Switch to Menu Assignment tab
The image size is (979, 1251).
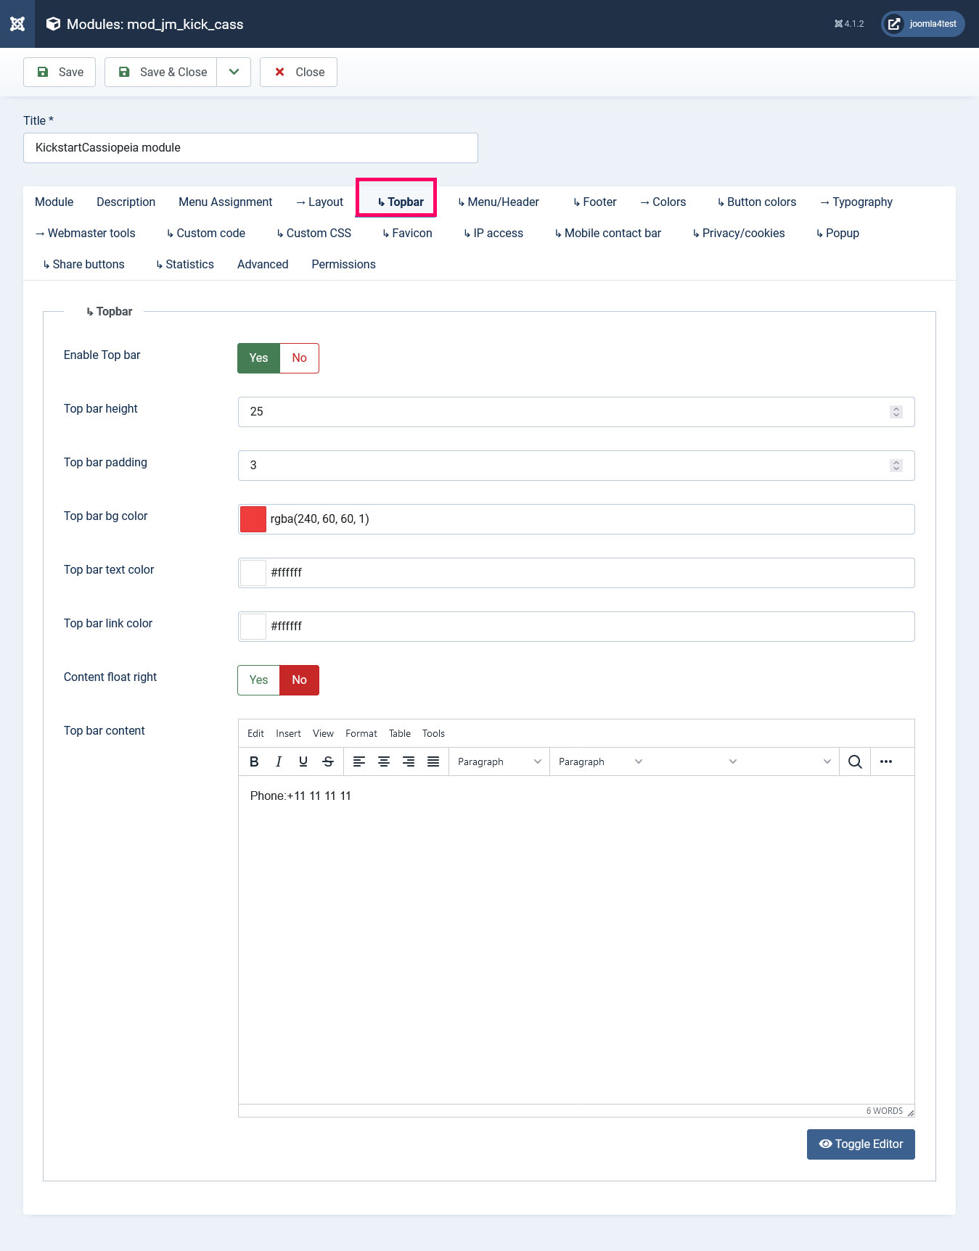coord(226,202)
